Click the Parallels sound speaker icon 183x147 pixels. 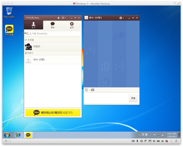coord(154,141)
